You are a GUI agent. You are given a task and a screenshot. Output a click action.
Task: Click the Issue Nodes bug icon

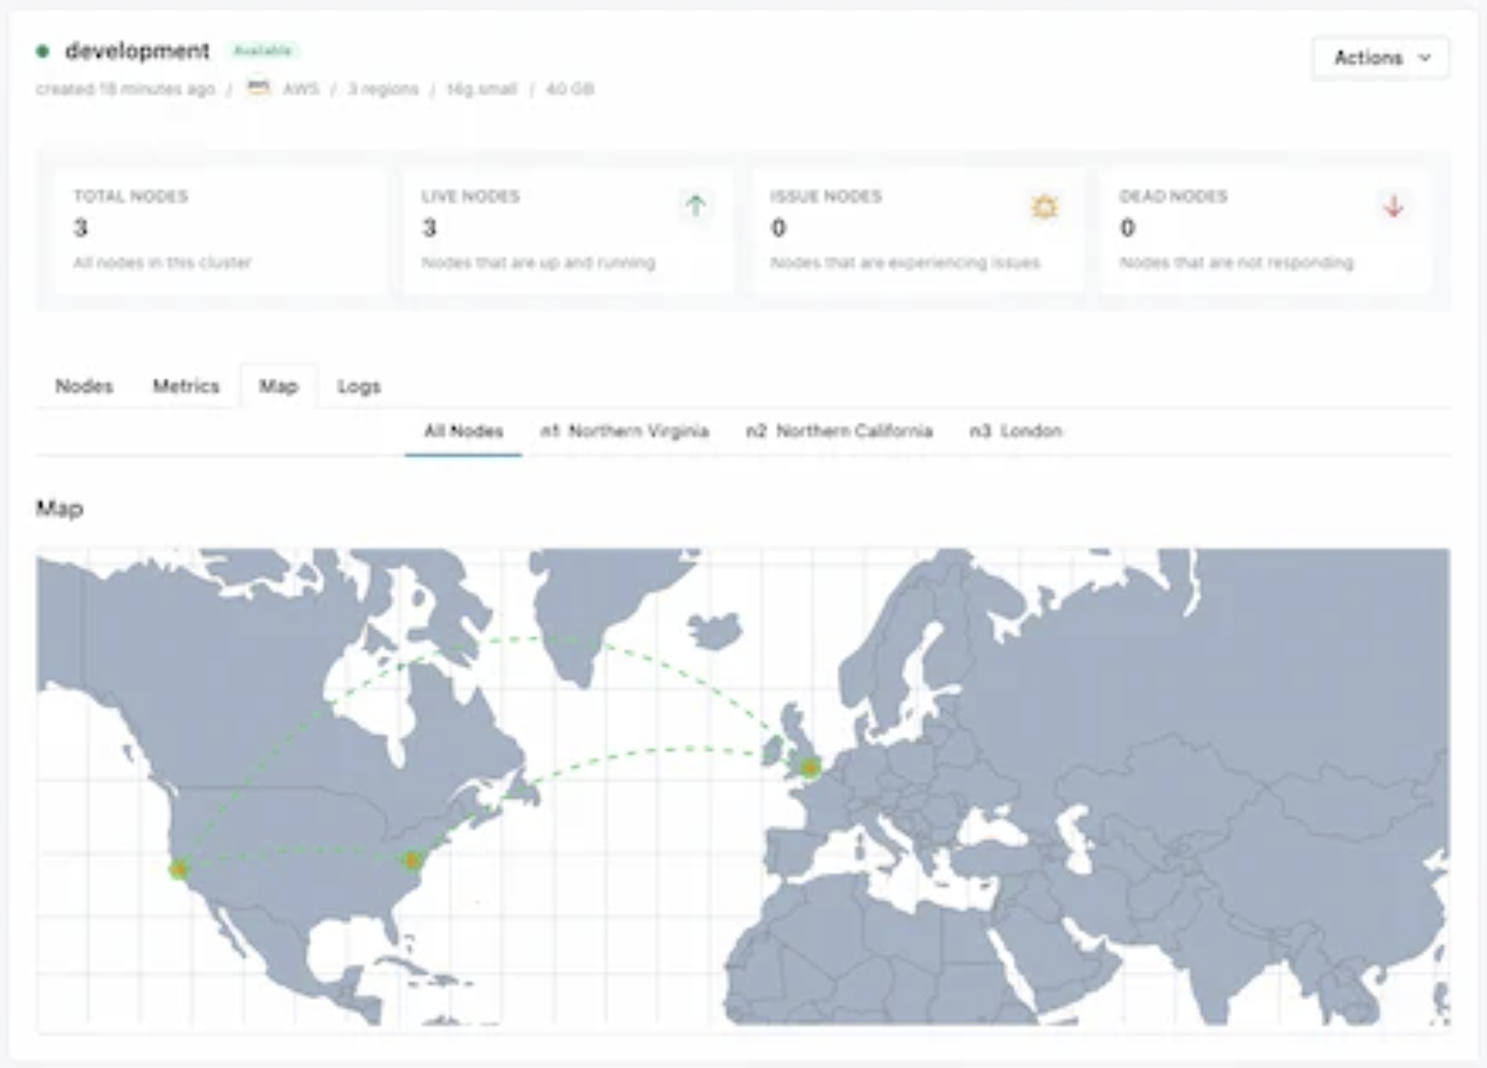point(1044,207)
